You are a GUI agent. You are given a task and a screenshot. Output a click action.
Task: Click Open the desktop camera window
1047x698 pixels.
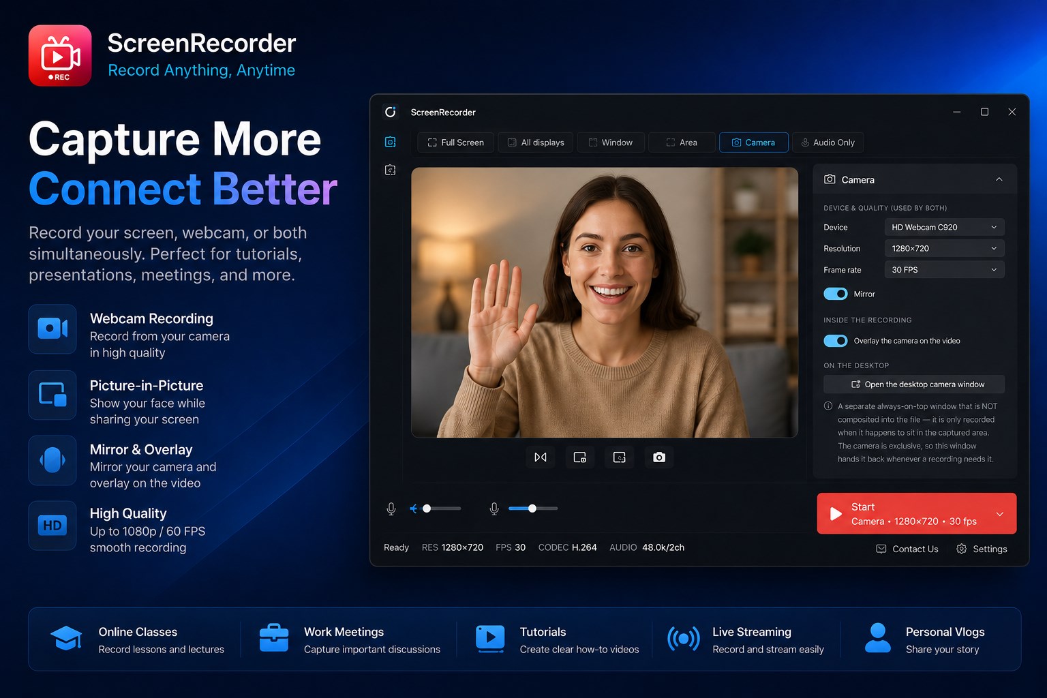[914, 384]
